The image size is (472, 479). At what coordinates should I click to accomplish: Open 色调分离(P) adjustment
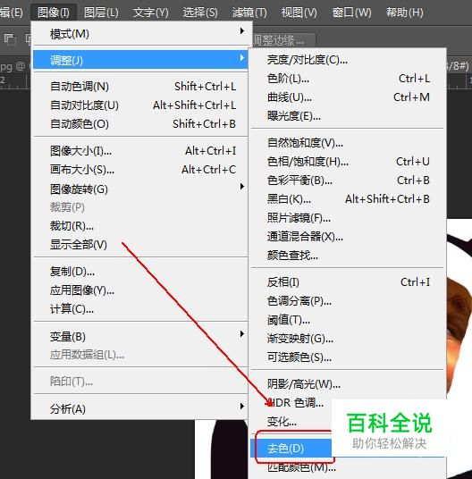click(x=347, y=301)
